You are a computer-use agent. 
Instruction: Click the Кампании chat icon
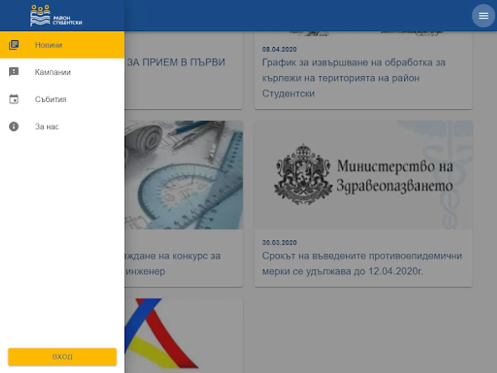[14, 72]
